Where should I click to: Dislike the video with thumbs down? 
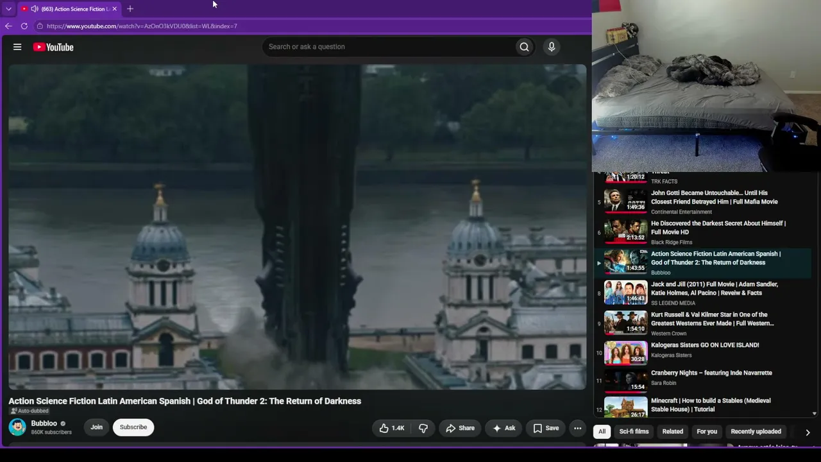[423, 428]
